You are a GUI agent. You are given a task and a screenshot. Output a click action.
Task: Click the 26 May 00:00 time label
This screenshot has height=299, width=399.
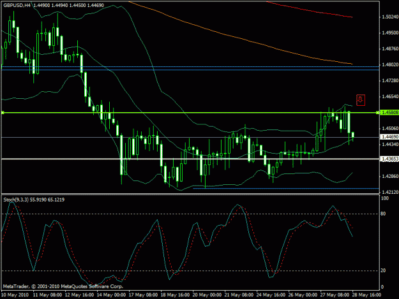(x=303, y=295)
